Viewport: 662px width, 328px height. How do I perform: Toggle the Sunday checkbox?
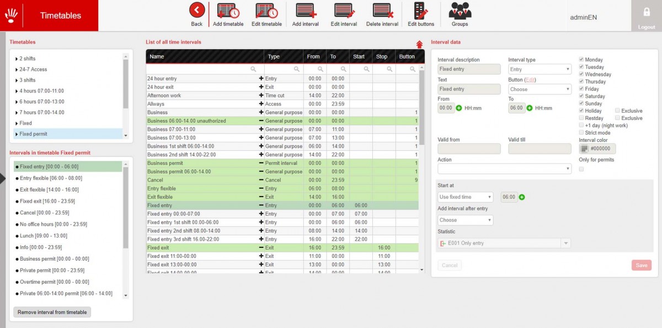[x=581, y=103]
